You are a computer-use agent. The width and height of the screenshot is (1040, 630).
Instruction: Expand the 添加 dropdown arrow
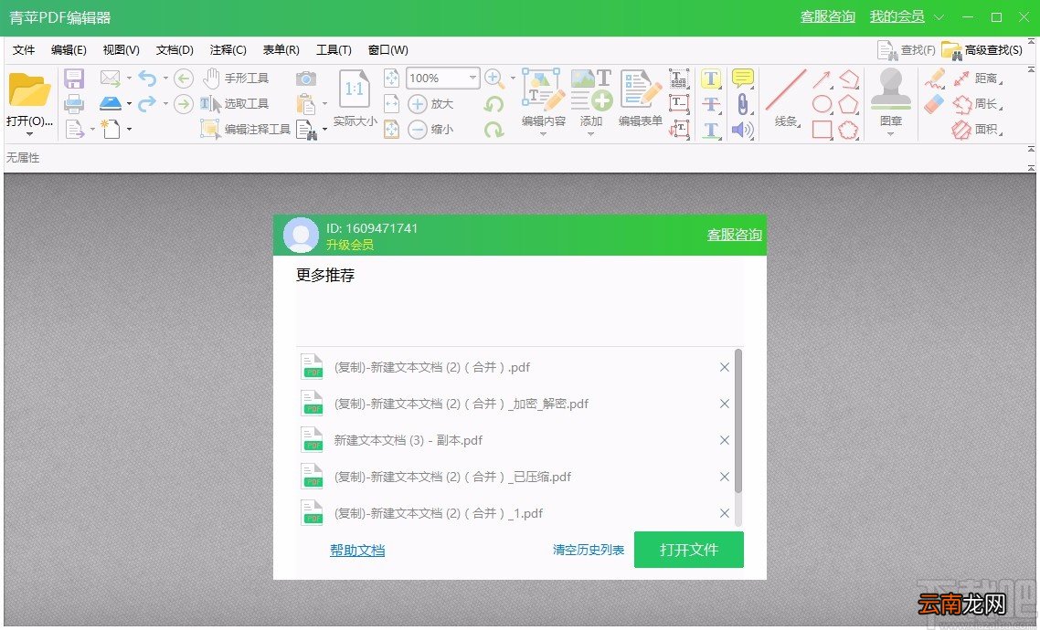[590, 134]
